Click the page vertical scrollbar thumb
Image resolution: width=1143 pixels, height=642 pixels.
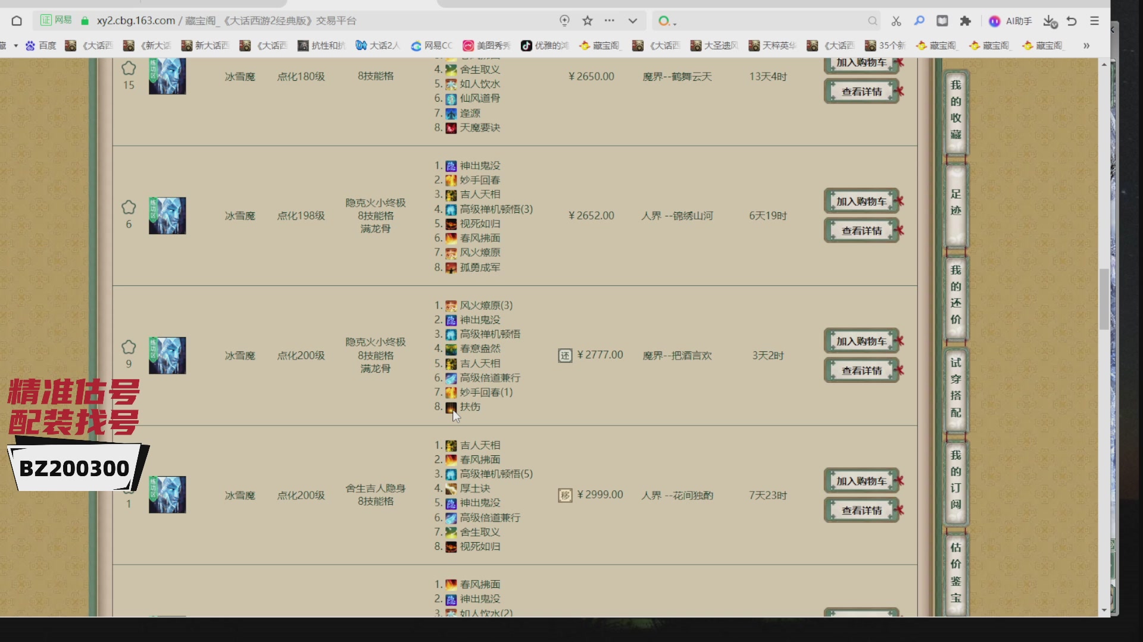(1104, 299)
